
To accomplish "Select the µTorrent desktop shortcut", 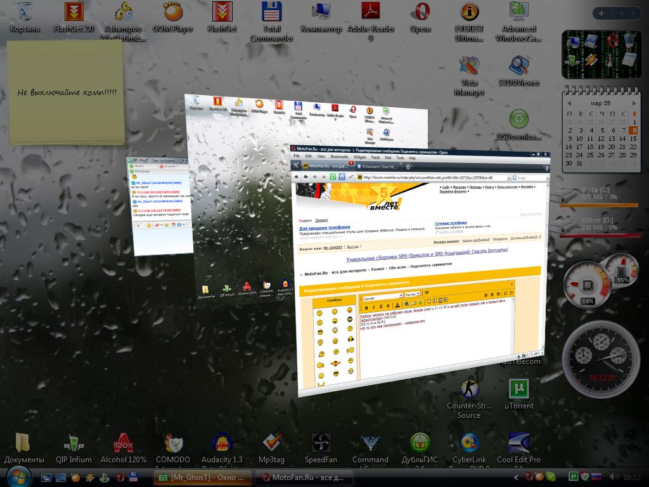I will 519,394.
